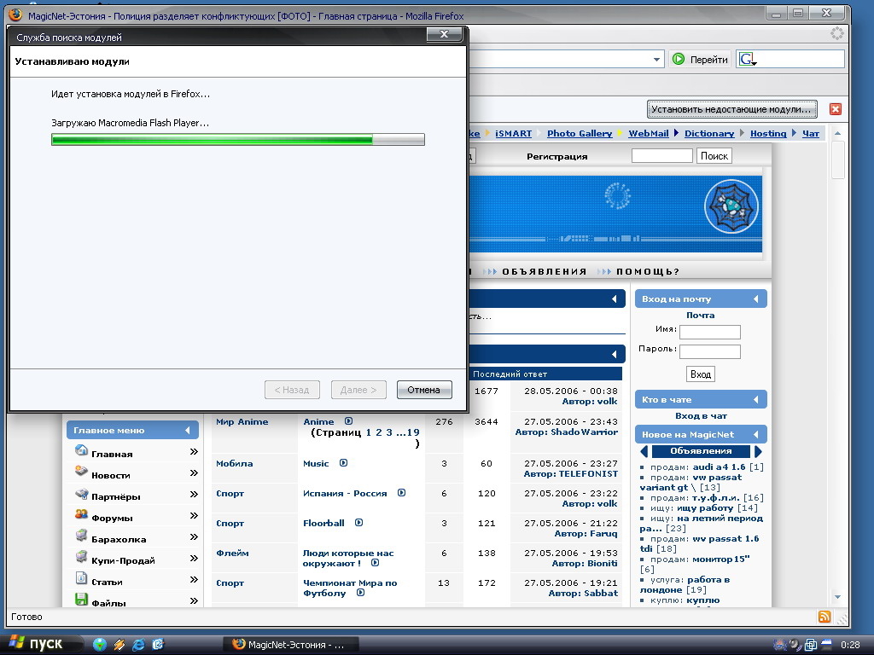Focus the Имя mail login field
Viewport: 874px width, 655px height.
(710, 332)
